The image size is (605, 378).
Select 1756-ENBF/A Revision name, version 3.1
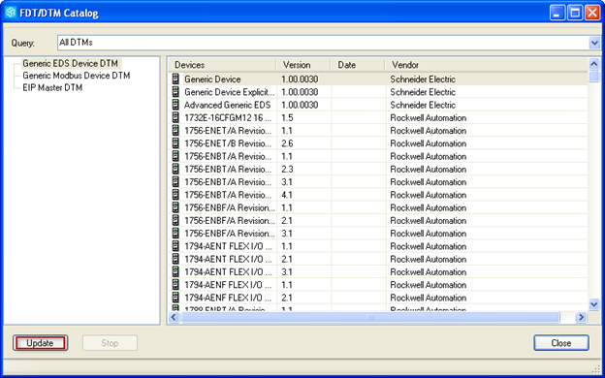coord(230,234)
